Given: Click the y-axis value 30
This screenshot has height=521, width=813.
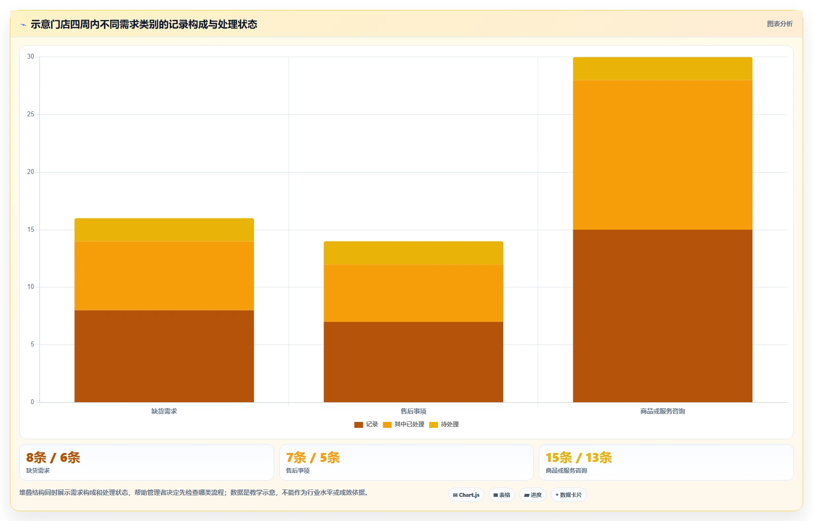Looking at the screenshot, I should [31, 57].
